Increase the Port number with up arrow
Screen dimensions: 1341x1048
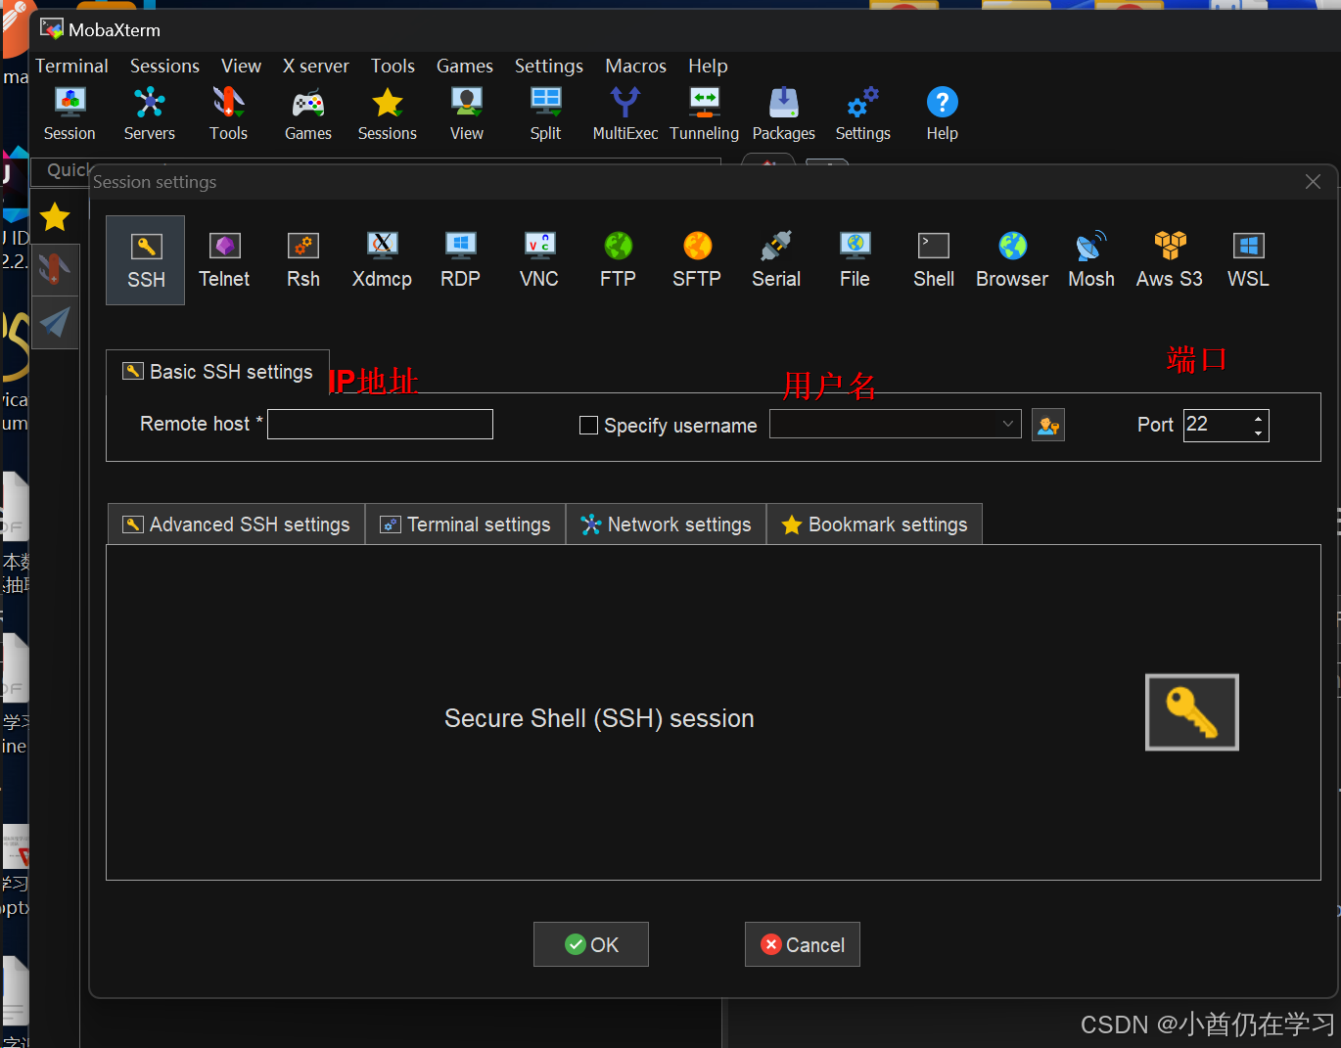1258,419
